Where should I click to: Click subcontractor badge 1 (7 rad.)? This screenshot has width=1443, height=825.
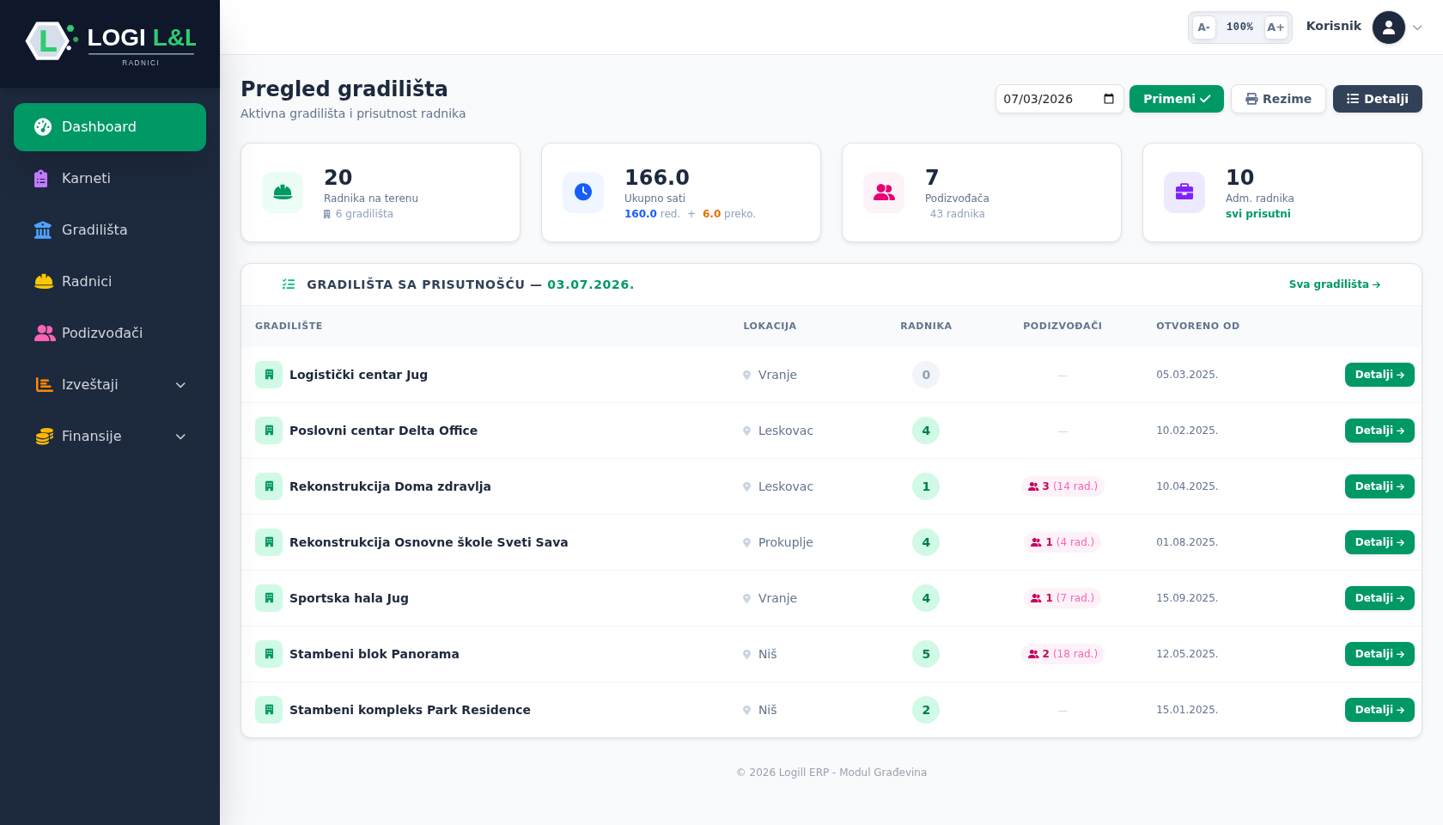pos(1062,598)
